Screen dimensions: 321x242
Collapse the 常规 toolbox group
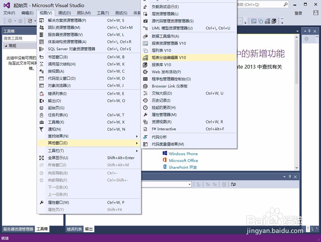6,46
